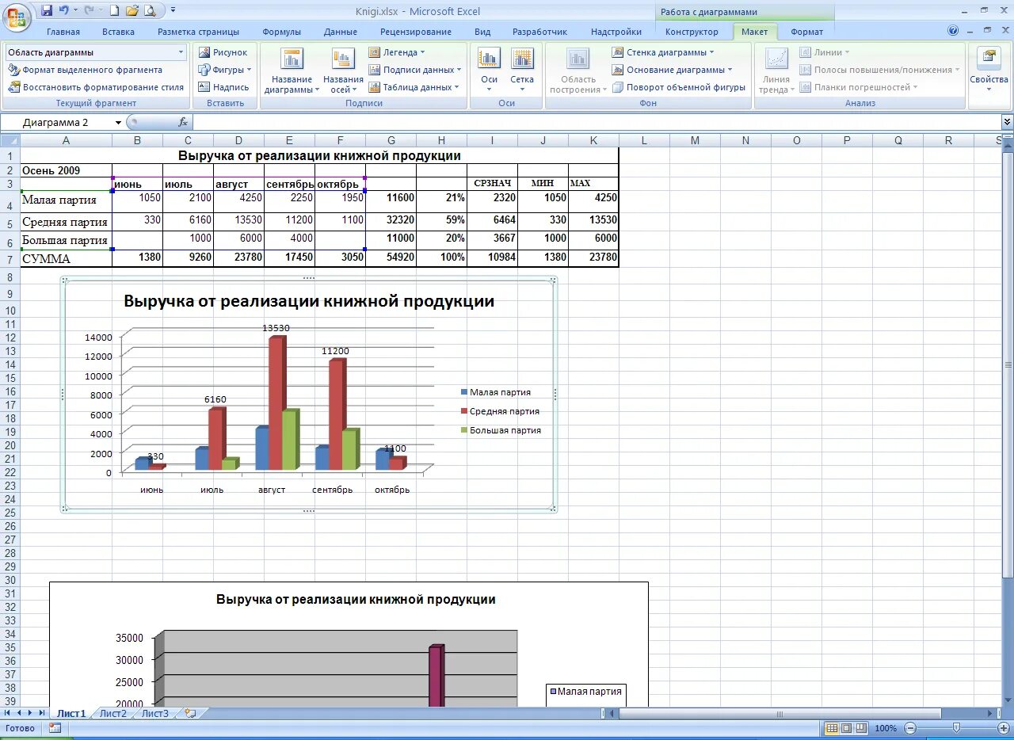The width and height of the screenshot is (1014, 740).
Task: Click the Средняя партия red legend entry
Action: [500, 411]
